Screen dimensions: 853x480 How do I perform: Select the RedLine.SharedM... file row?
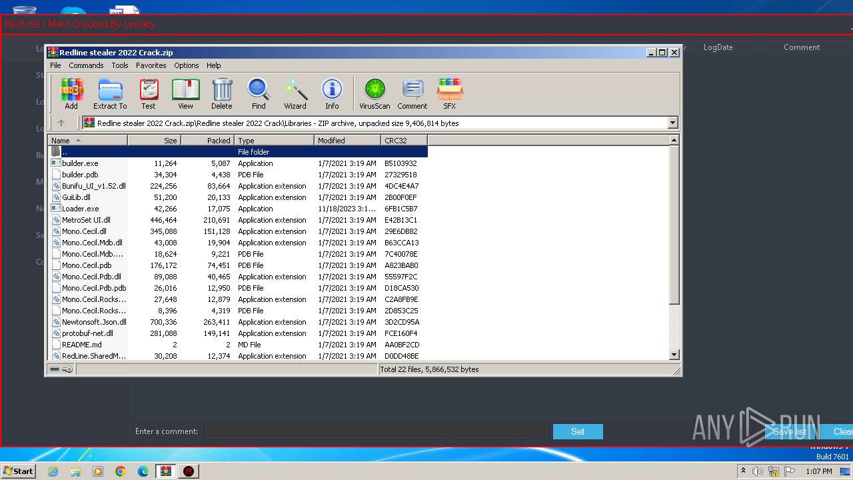pyautogui.click(x=238, y=356)
